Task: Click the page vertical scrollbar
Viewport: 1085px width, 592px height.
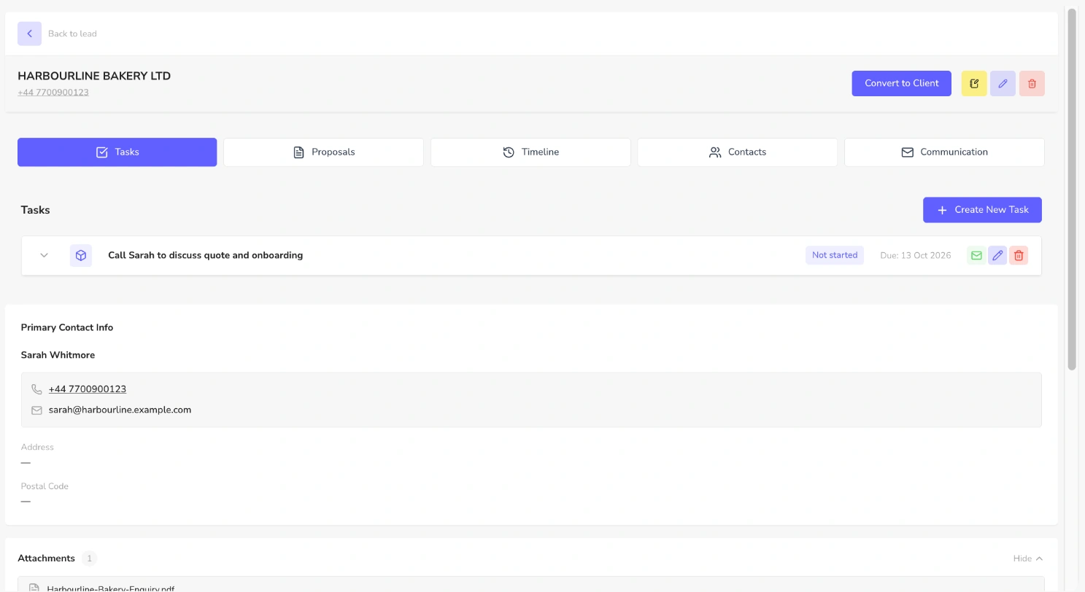Action: point(1072,190)
